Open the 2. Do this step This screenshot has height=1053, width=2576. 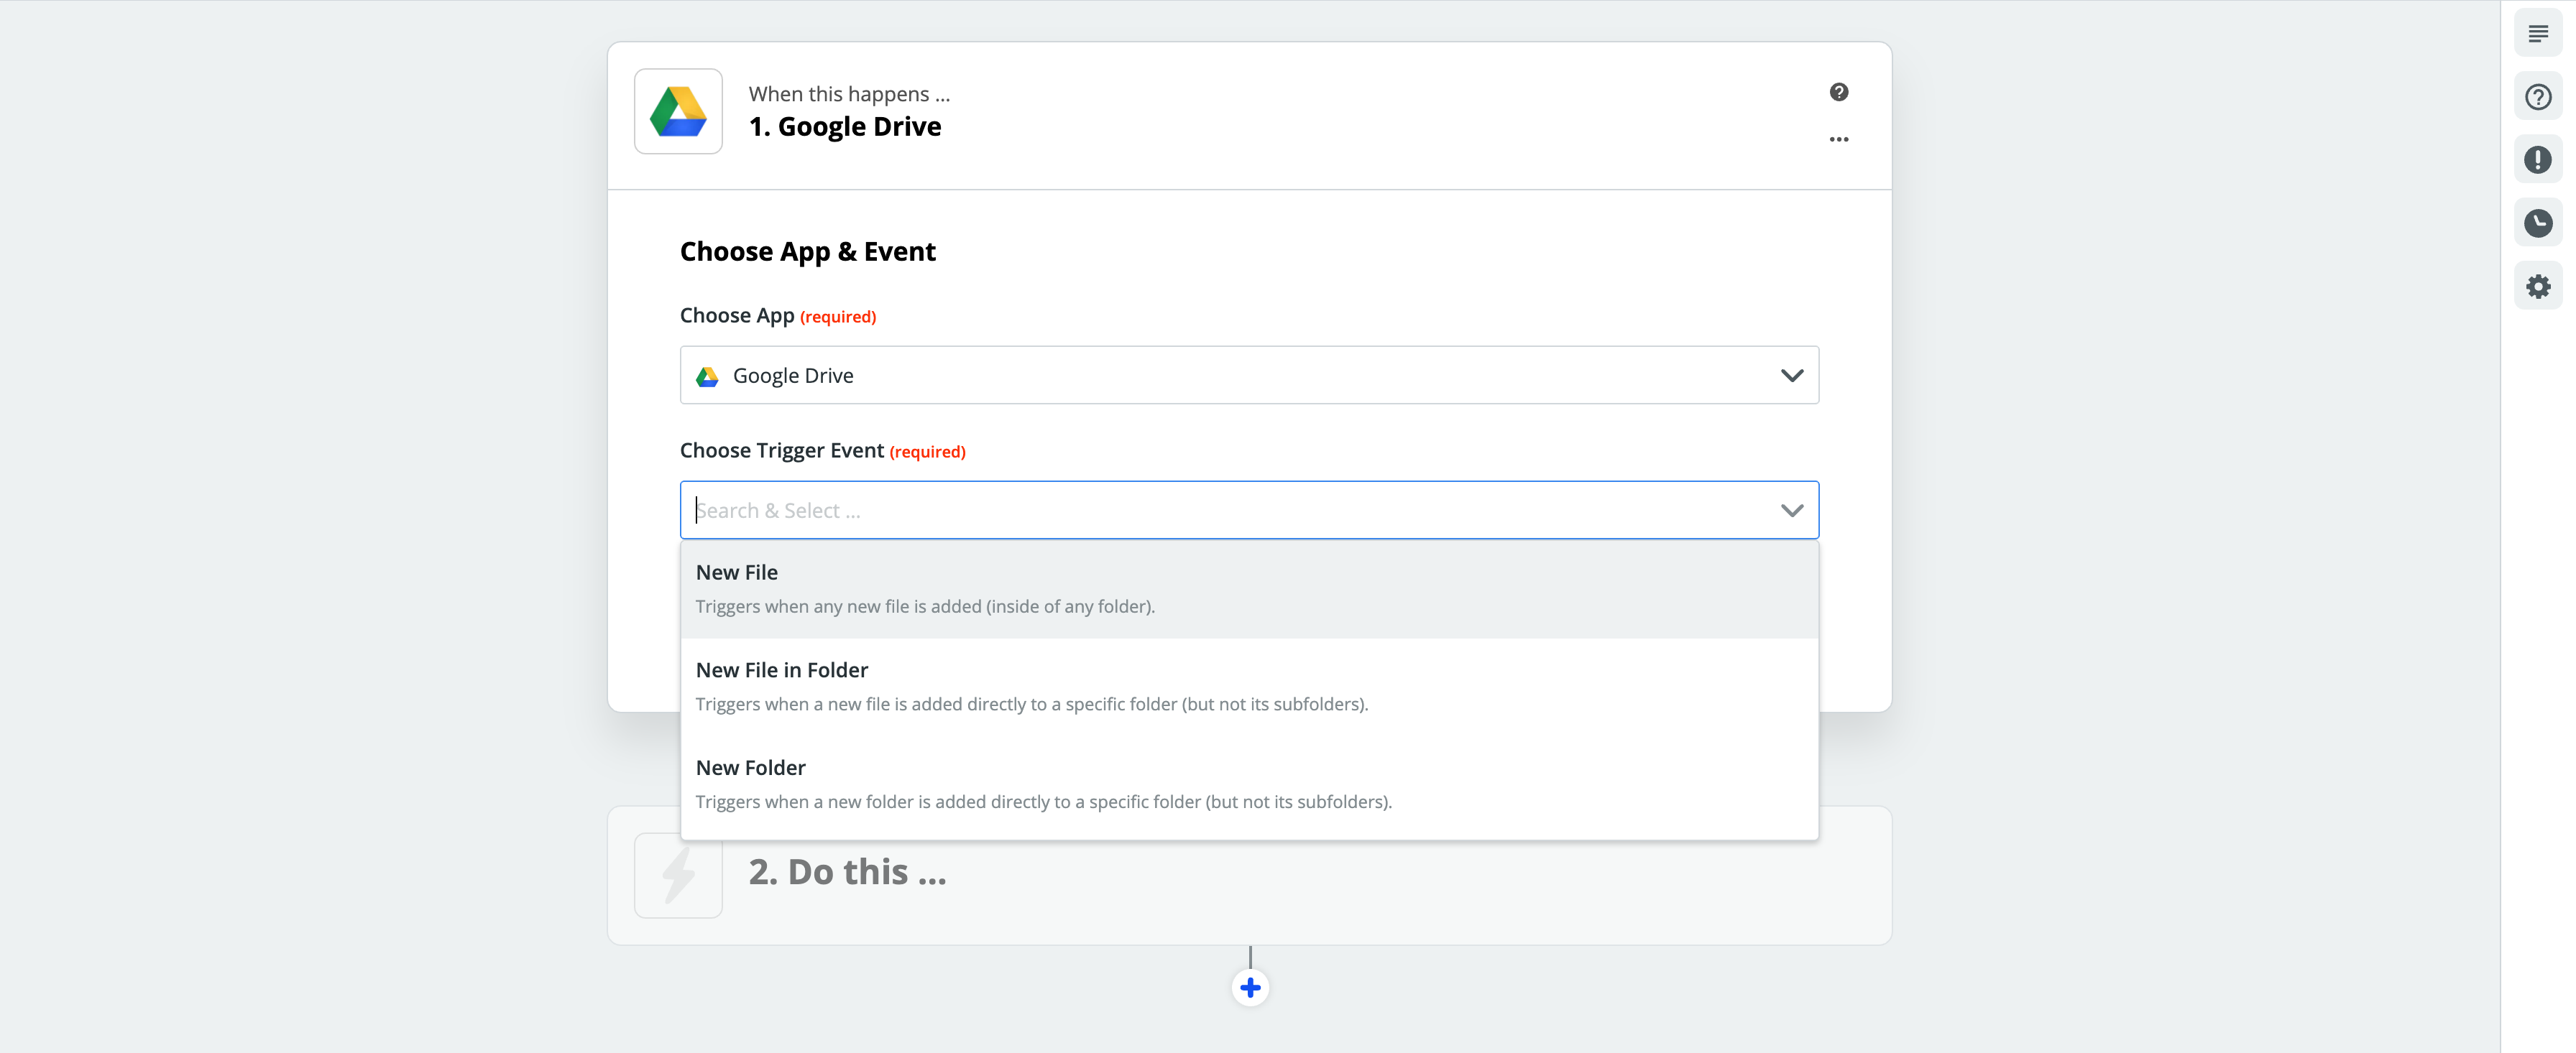coord(1249,875)
